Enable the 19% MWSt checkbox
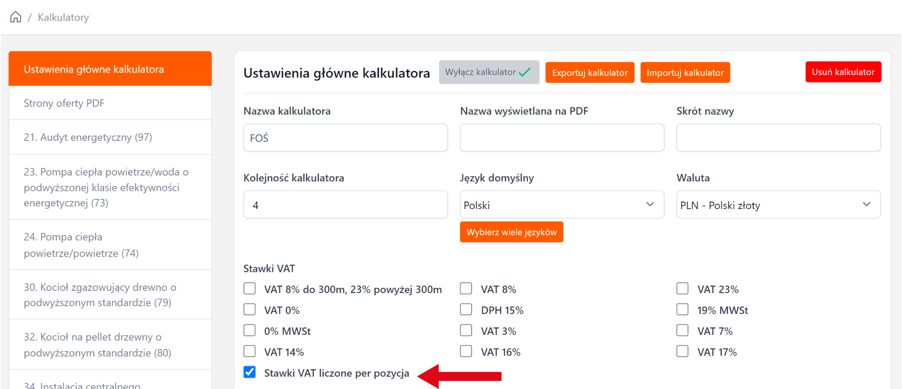 coord(682,310)
